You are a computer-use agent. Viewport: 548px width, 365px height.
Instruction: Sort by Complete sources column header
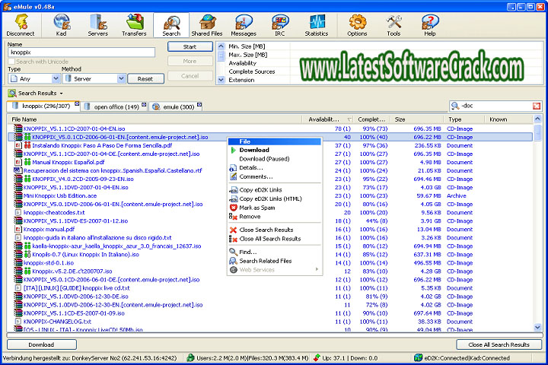point(371,119)
